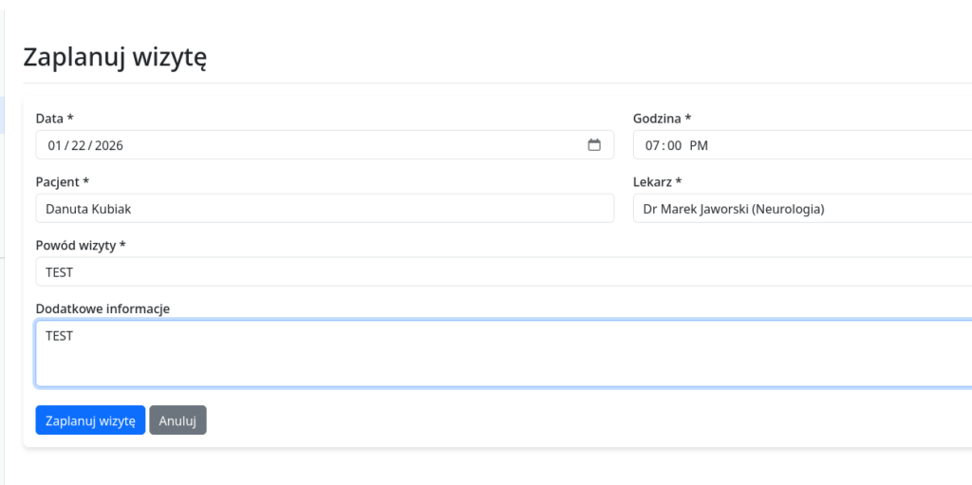Select the hour "07" in Godzina field
The width and height of the screenshot is (972, 485).
click(652, 145)
